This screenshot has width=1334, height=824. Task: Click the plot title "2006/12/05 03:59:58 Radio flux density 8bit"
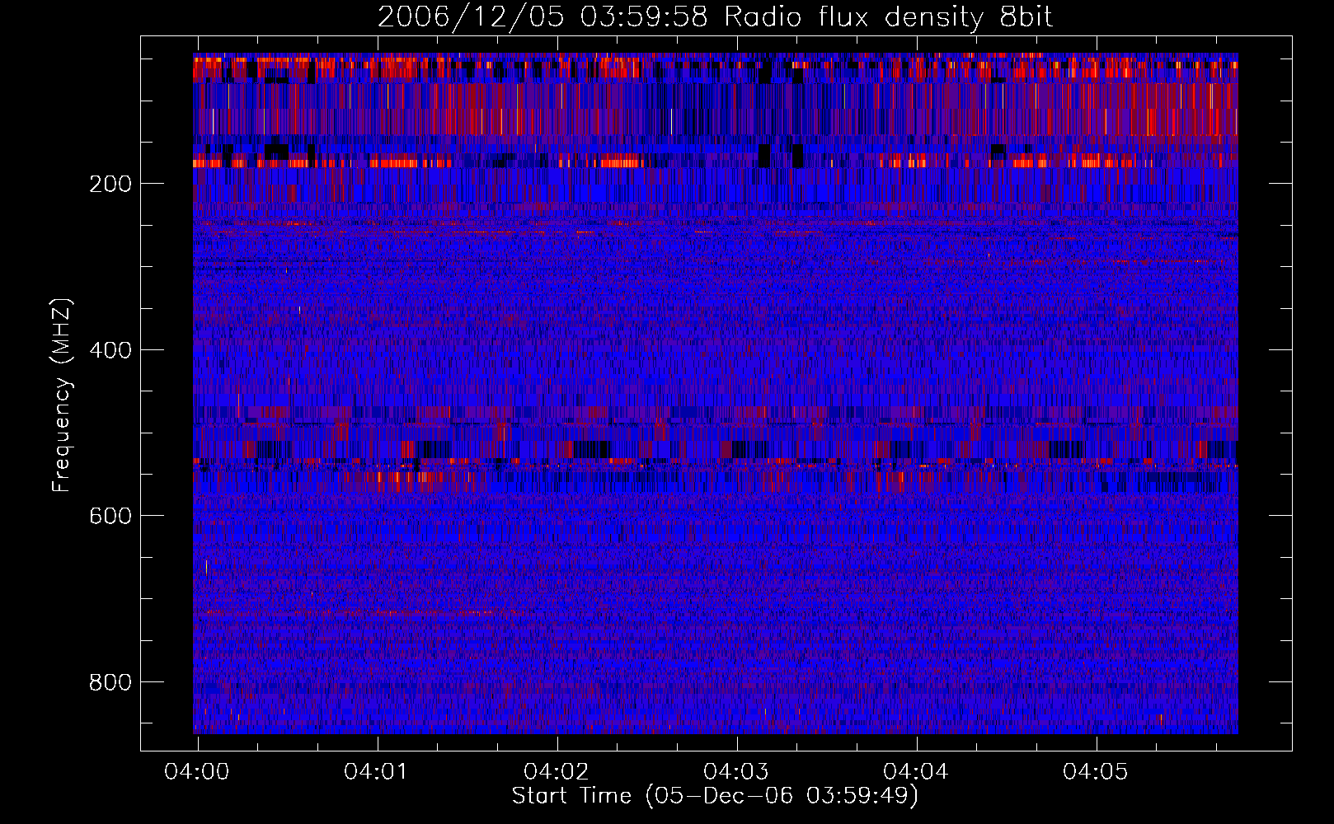(x=715, y=17)
